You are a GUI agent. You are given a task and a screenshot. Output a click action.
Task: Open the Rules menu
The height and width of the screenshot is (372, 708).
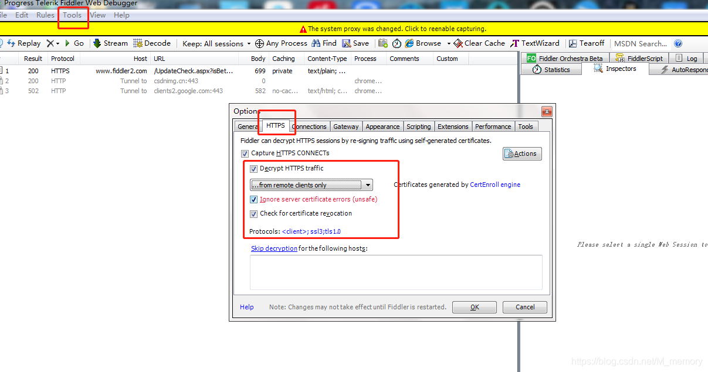(x=45, y=15)
